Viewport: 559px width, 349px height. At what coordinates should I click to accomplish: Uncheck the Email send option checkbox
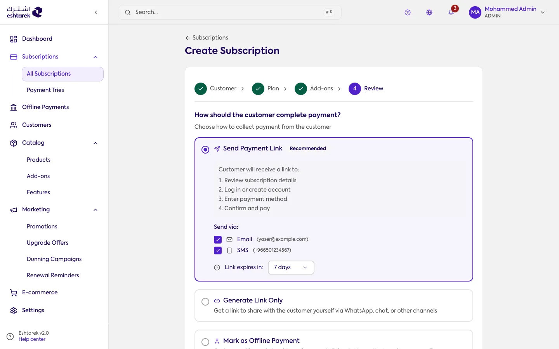[x=218, y=240]
